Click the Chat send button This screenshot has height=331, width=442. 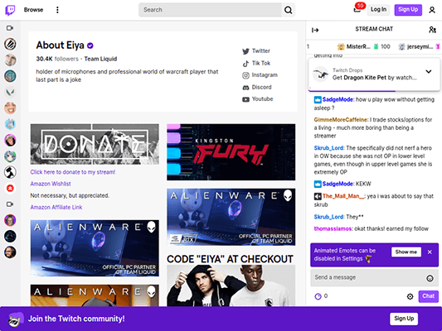pos(428,296)
